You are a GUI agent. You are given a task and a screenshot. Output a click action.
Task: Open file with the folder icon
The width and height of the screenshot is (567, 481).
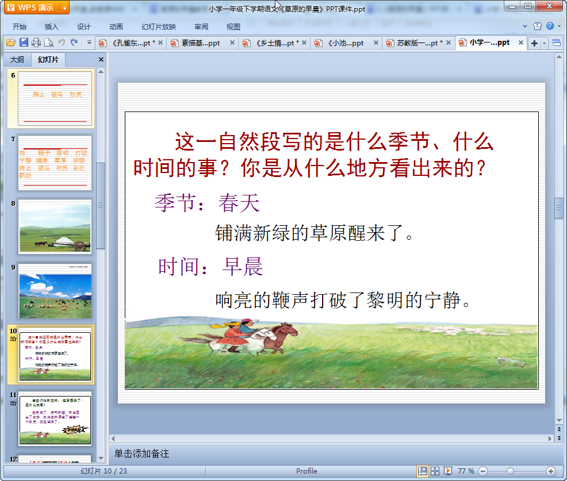(11, 43)
